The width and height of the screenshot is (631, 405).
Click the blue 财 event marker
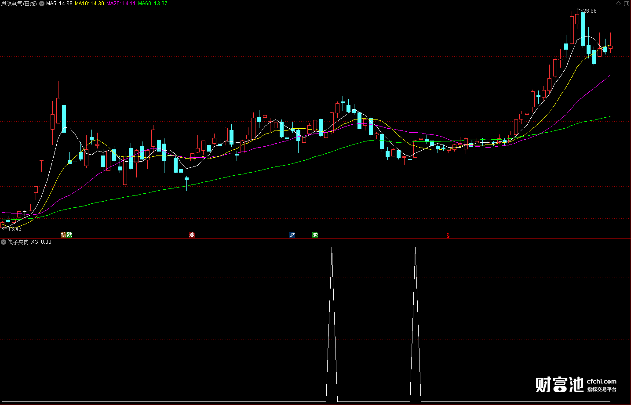[292, 235]
